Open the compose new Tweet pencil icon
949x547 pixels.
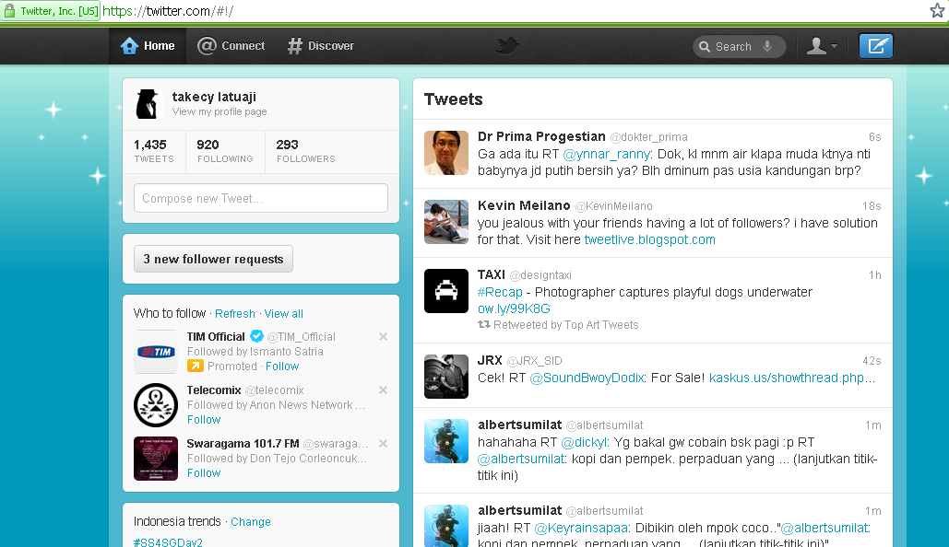click(874, 45)
